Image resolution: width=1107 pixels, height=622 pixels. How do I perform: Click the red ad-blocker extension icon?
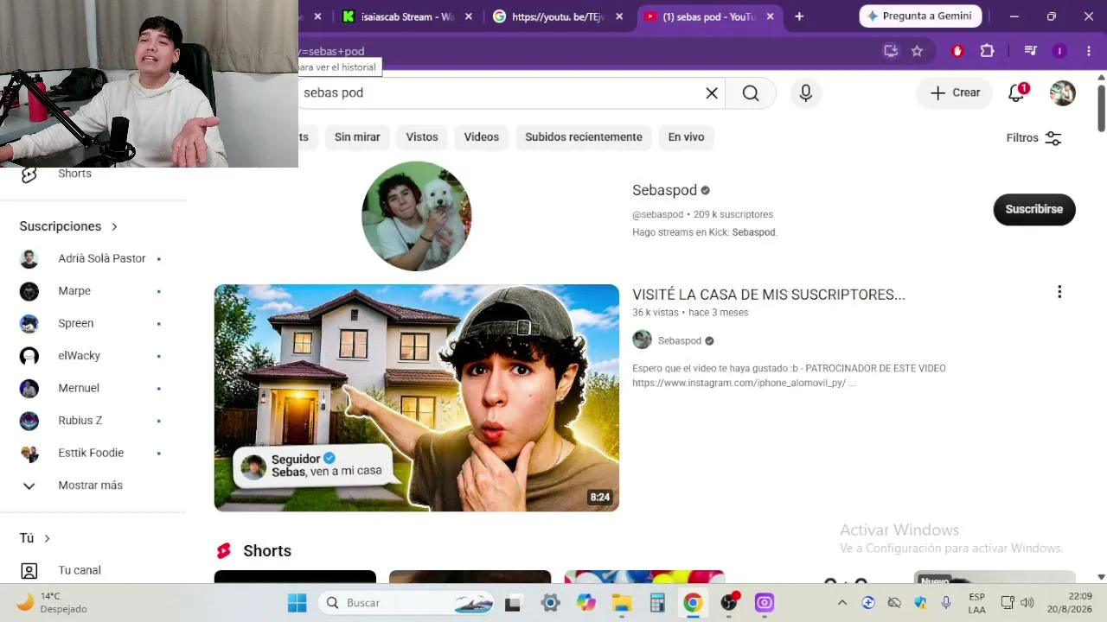coord(957,51)
